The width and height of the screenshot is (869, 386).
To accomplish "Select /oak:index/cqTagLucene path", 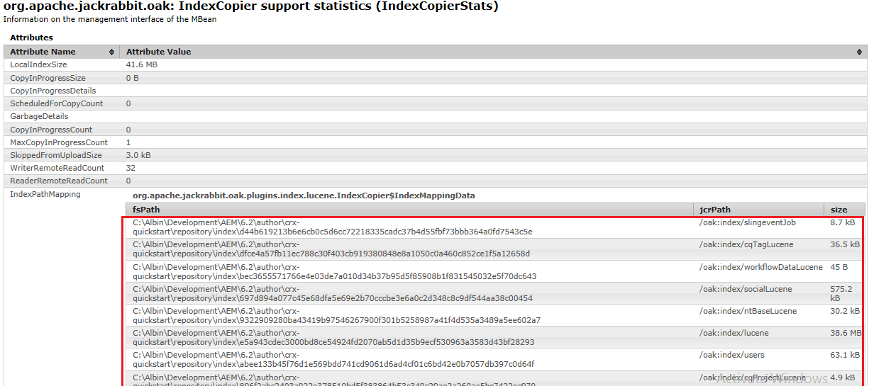I will (x=746, y=244).
